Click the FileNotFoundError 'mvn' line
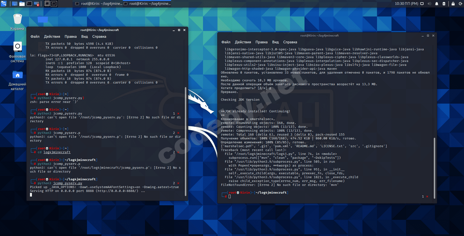The width and height of the screenshot is (464, 236). click(x=280, y=185)
